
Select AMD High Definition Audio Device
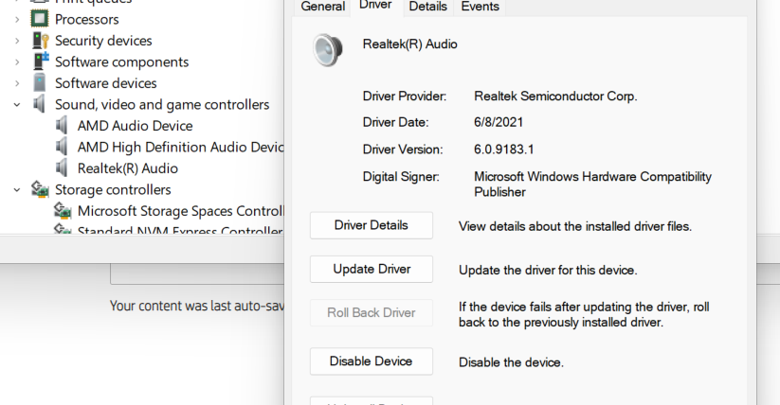tap(180, 147)
